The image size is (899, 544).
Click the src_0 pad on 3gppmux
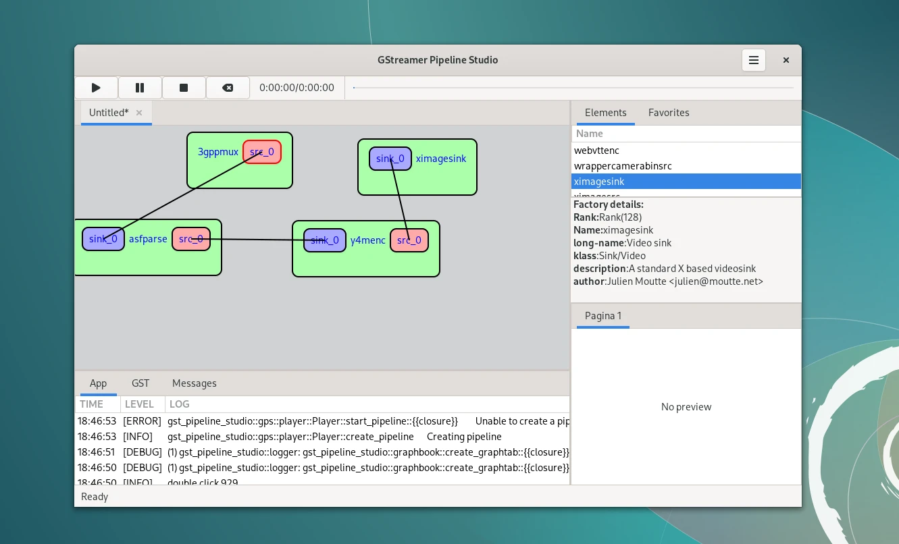tap(262, 152)
